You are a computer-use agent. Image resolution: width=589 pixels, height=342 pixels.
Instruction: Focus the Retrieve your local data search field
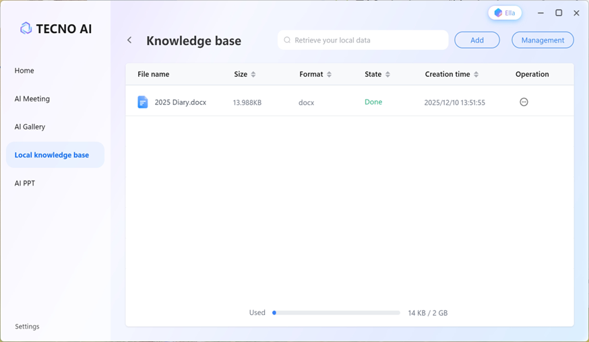[367, 40]
